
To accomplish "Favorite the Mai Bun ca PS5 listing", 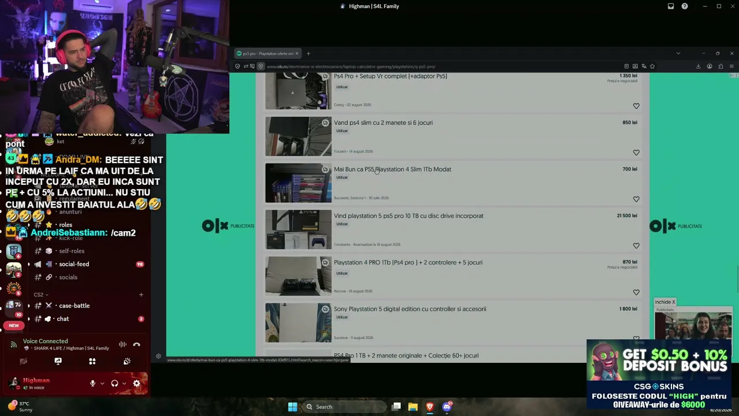I will [x=636, y=199].
